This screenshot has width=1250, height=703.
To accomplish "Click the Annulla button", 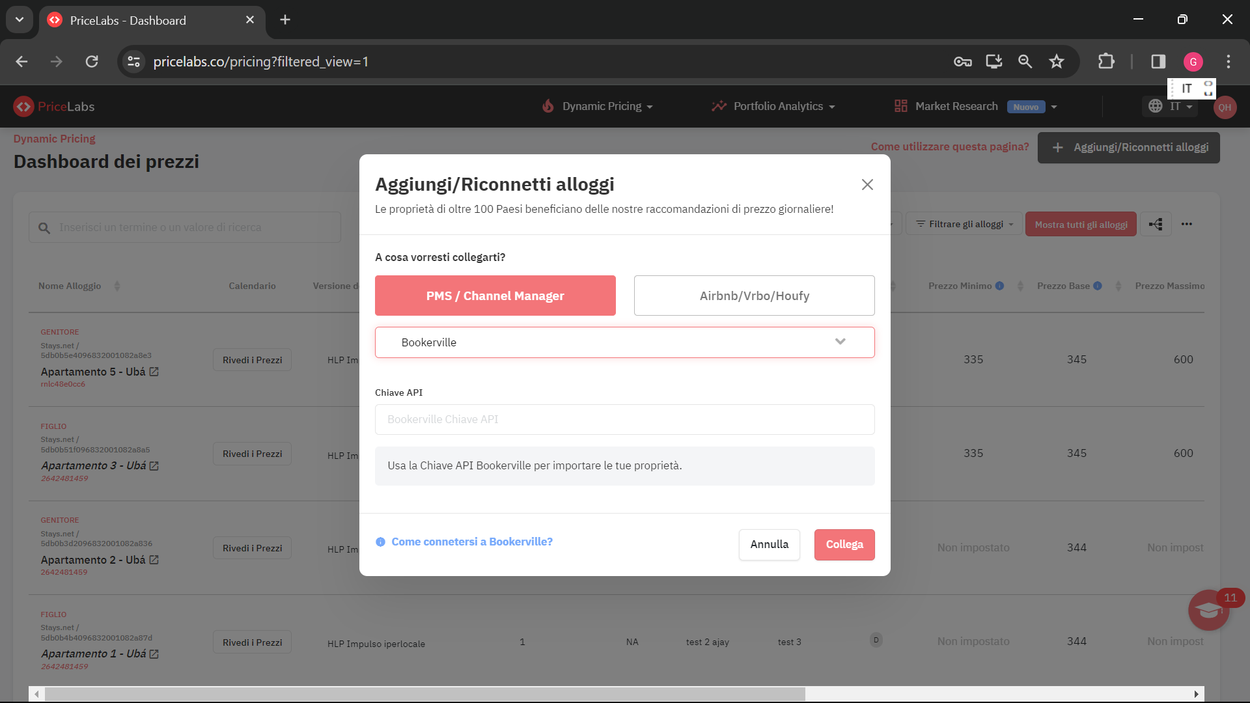I will click(x=770, y=544).
